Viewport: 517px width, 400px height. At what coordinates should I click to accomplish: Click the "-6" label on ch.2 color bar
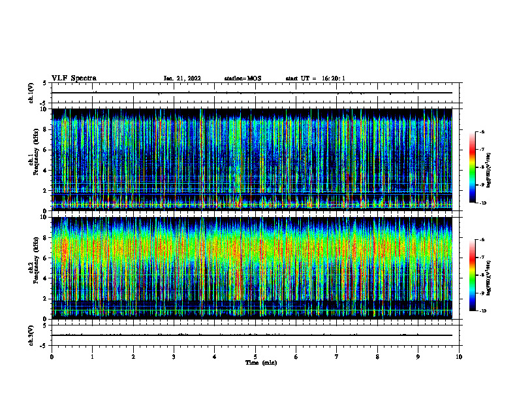tap(482, 240)
